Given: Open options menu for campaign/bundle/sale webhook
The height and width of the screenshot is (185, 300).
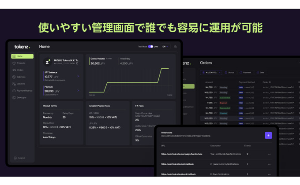Looking at the screenshot, I should tap(269, 154).
